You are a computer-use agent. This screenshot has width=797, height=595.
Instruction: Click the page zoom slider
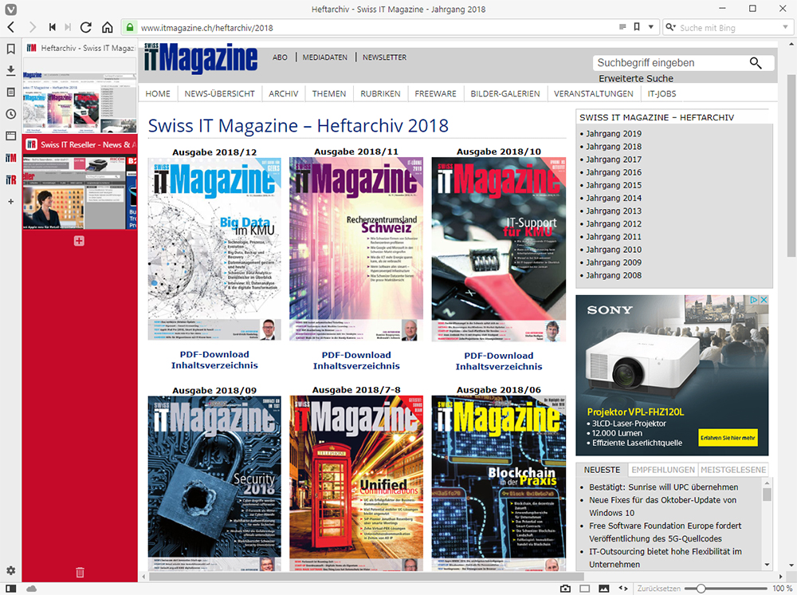coord(726,589)
